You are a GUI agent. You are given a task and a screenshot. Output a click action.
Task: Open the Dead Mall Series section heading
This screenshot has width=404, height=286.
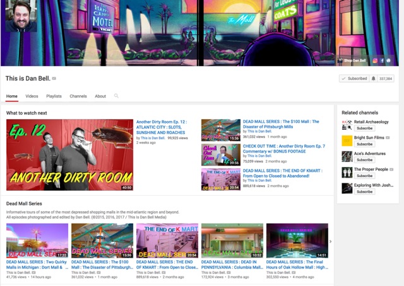[x=24, y=203]
